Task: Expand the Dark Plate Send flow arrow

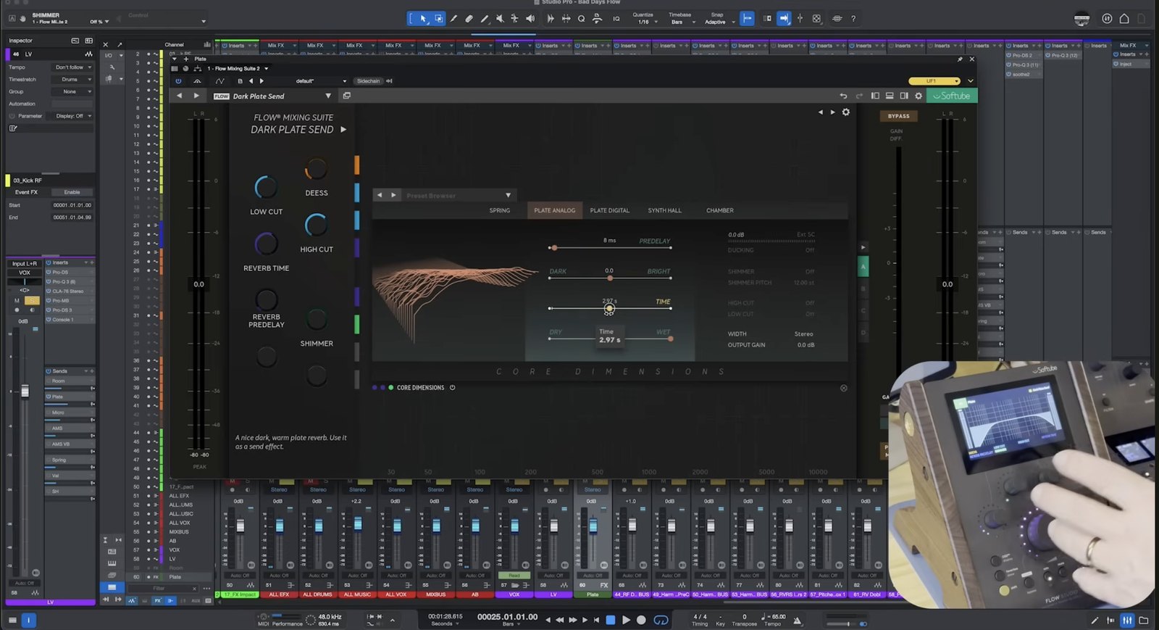Action: click(x=343, y=130)
